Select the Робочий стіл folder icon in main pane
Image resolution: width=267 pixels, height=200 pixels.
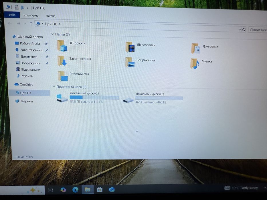(x=63, y=76)
